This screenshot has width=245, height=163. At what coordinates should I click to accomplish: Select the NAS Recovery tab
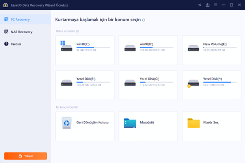pos(26,32)
